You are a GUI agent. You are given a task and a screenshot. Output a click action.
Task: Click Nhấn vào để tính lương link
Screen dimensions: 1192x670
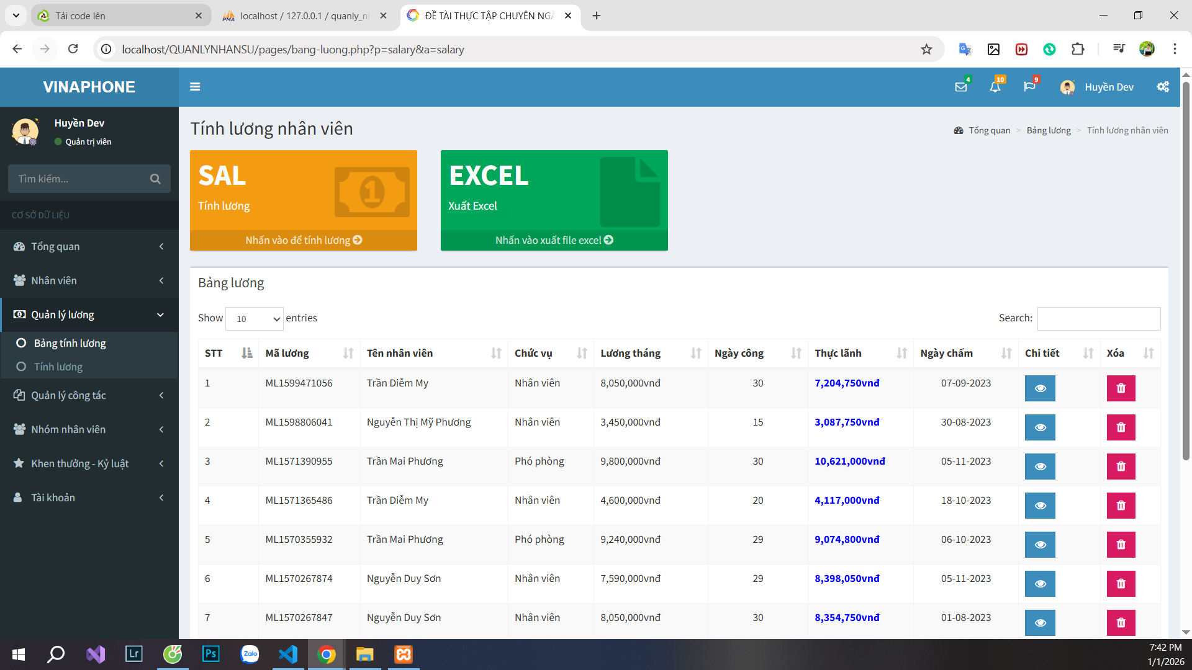tap(304, 240)
